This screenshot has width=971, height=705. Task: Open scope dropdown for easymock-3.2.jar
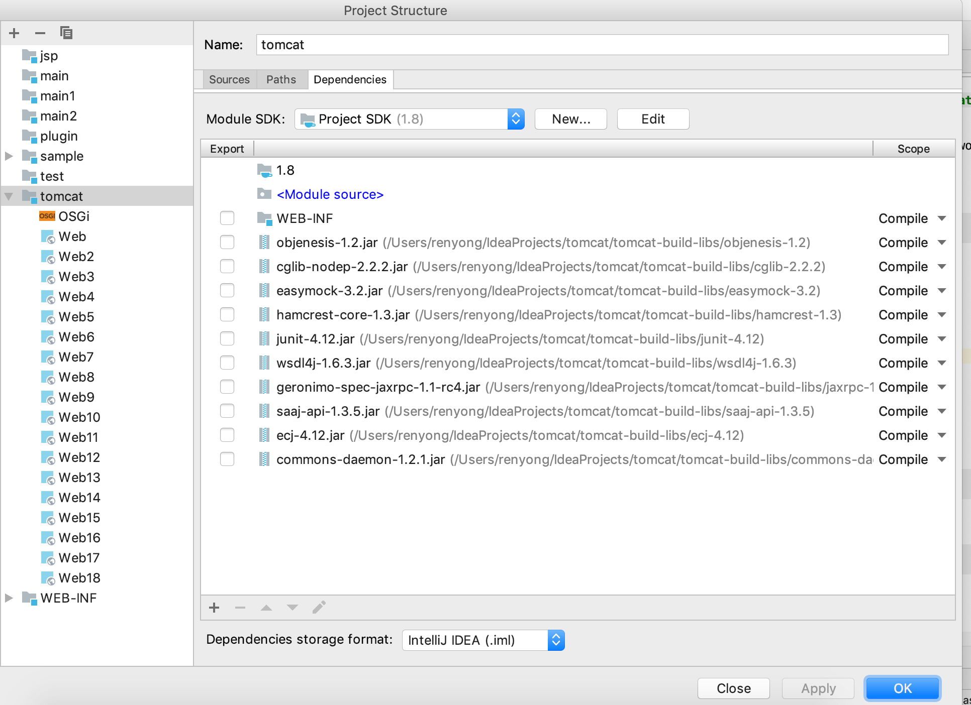(x=942, y=291)
